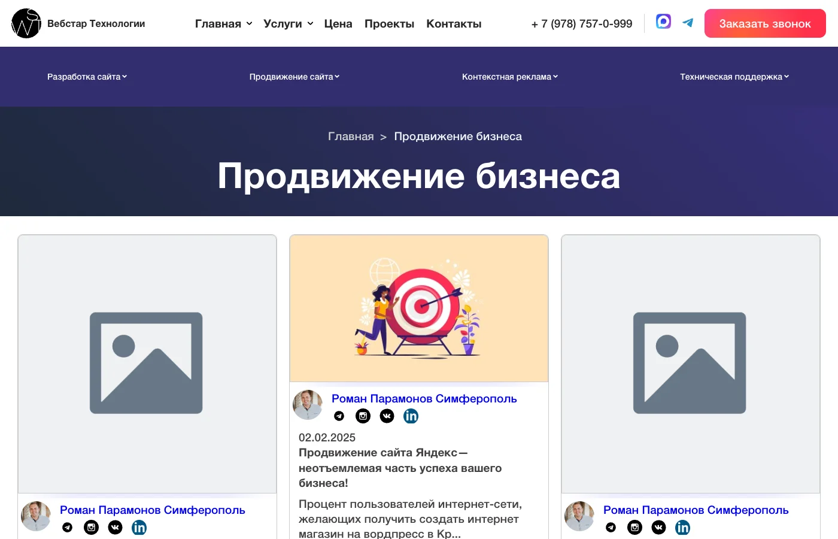Click Telegram icon under the middle card author
Image resolution: width=838 pixels, height=539 pixels.
click(339, 416)
